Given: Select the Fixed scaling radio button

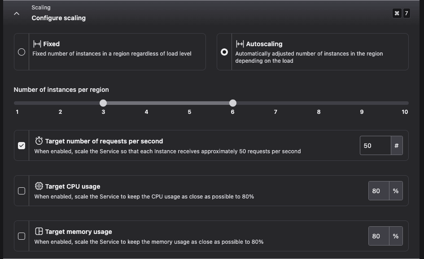Looking at the screenshot, I should click(x=22, y=52).
